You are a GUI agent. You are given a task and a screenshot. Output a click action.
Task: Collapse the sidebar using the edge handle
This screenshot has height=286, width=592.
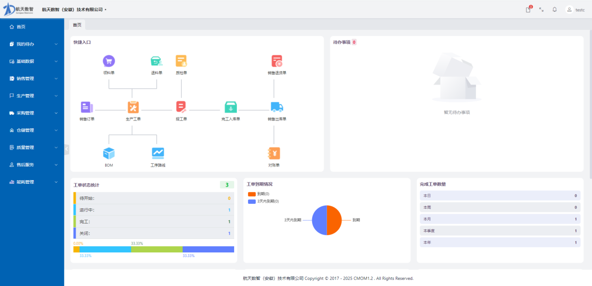pos(67,149)
